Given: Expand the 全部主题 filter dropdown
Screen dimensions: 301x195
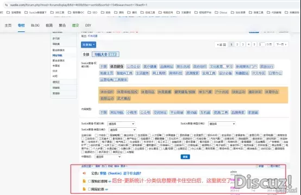Looking at the screenshot, I should pos(87,166).
